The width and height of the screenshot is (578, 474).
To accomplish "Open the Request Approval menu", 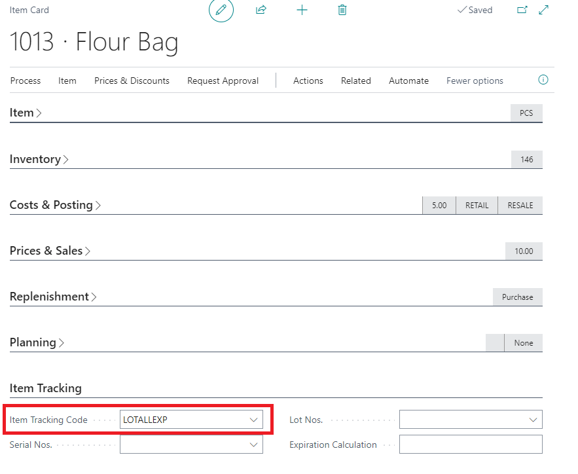I will (x=223, y=81).
